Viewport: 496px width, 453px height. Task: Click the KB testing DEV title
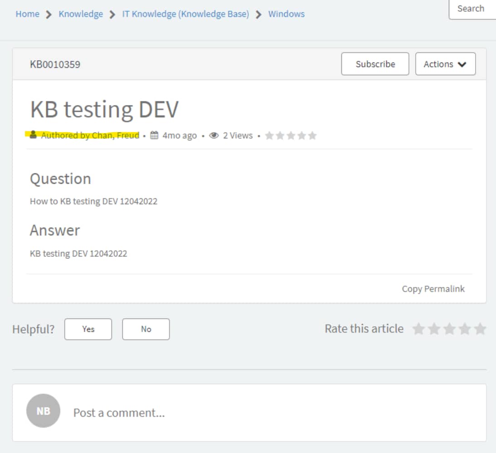(x=104, y=110)
